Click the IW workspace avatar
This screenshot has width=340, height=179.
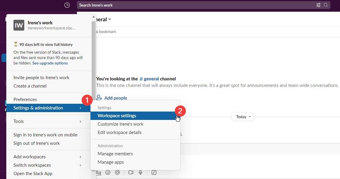click(x=19, y=25)
